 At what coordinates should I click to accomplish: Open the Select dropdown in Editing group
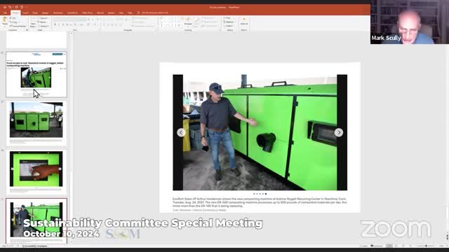click(x=229, y=26)
